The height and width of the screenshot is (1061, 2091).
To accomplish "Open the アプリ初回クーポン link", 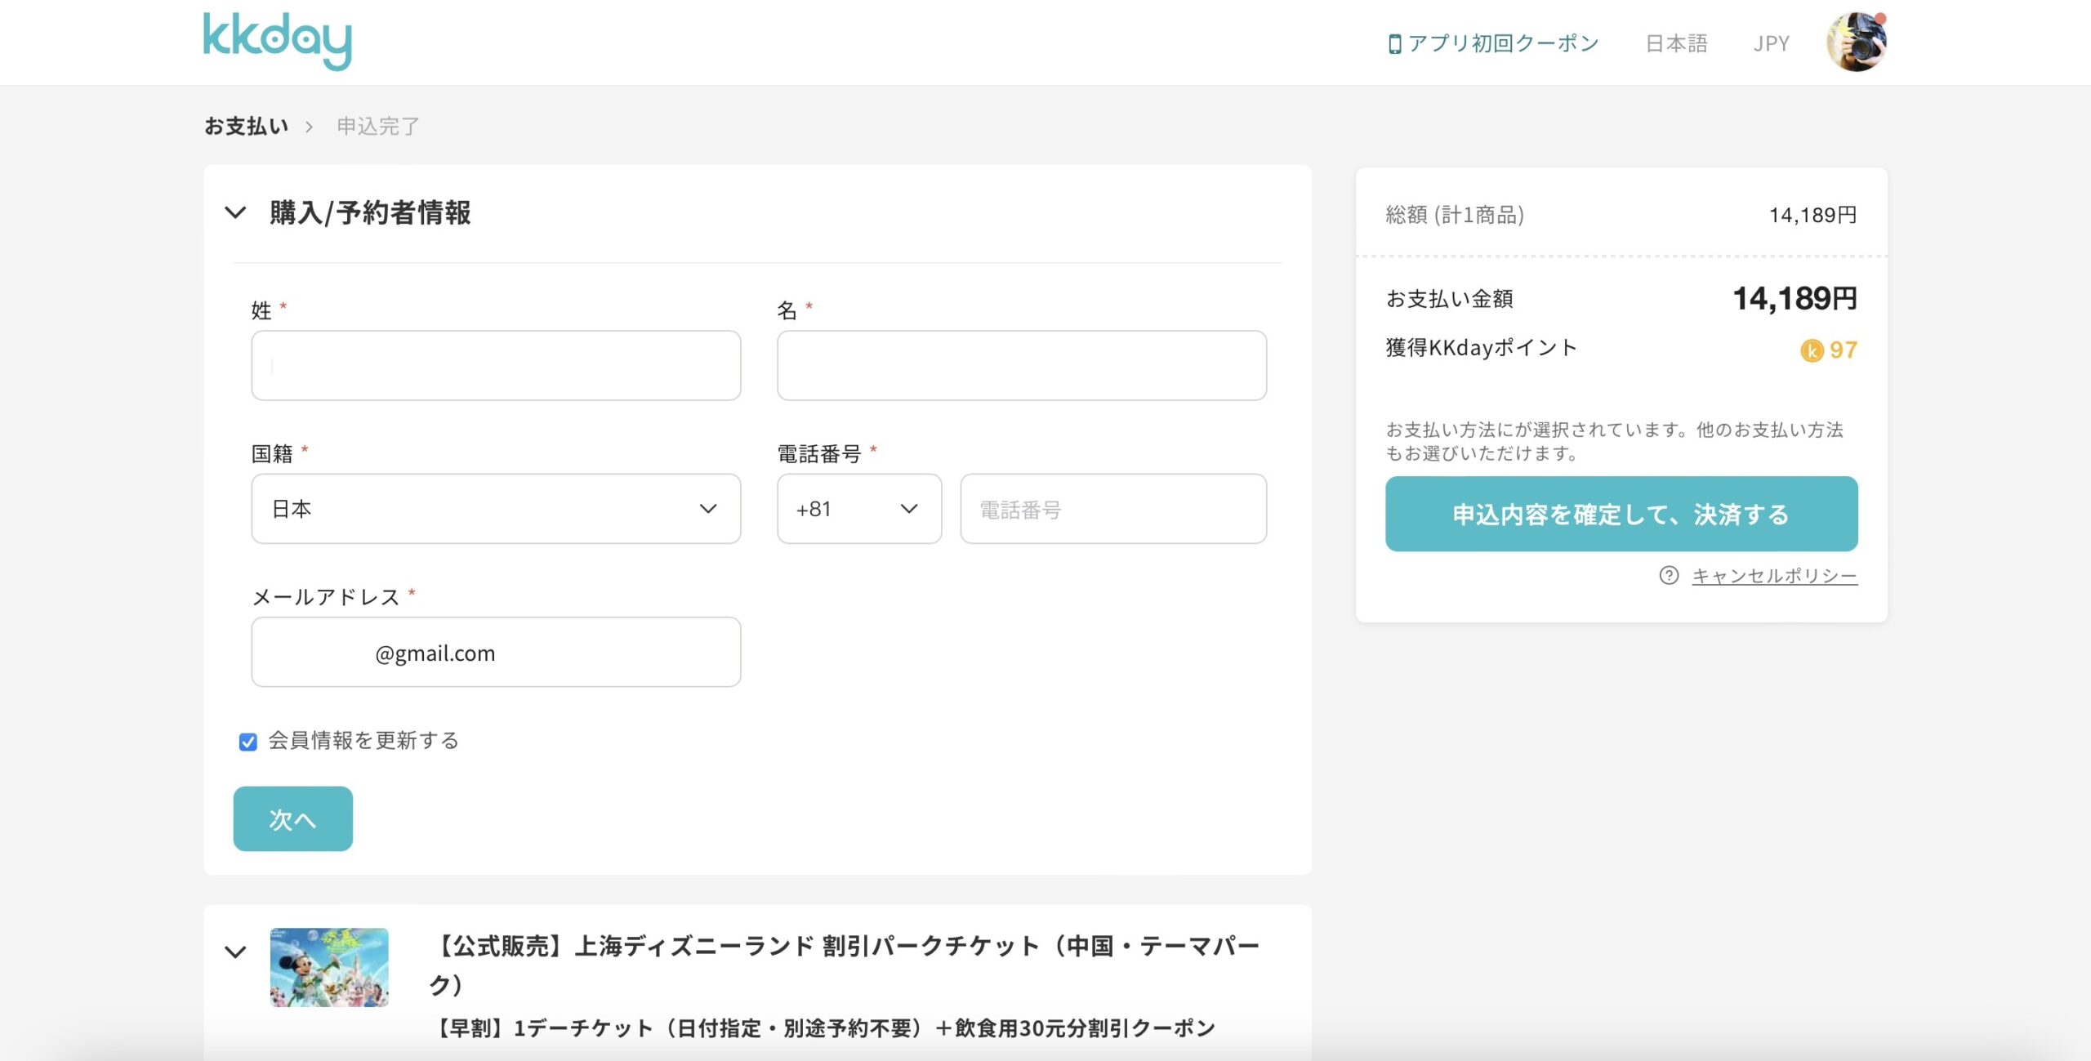I will 1503,43.
